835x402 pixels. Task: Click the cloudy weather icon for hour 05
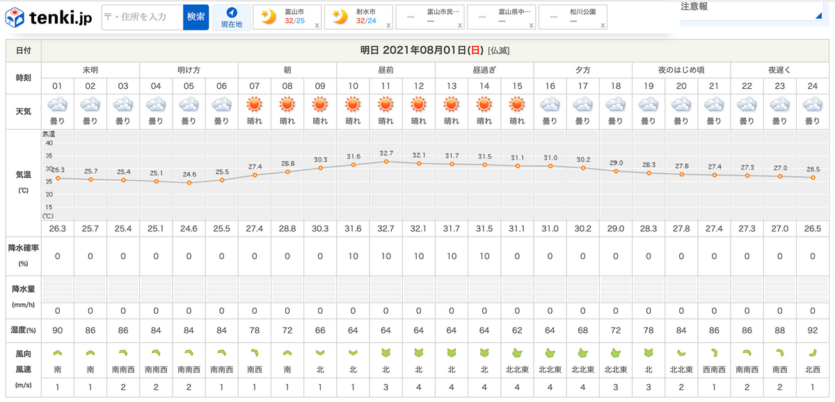coord(189,104)
